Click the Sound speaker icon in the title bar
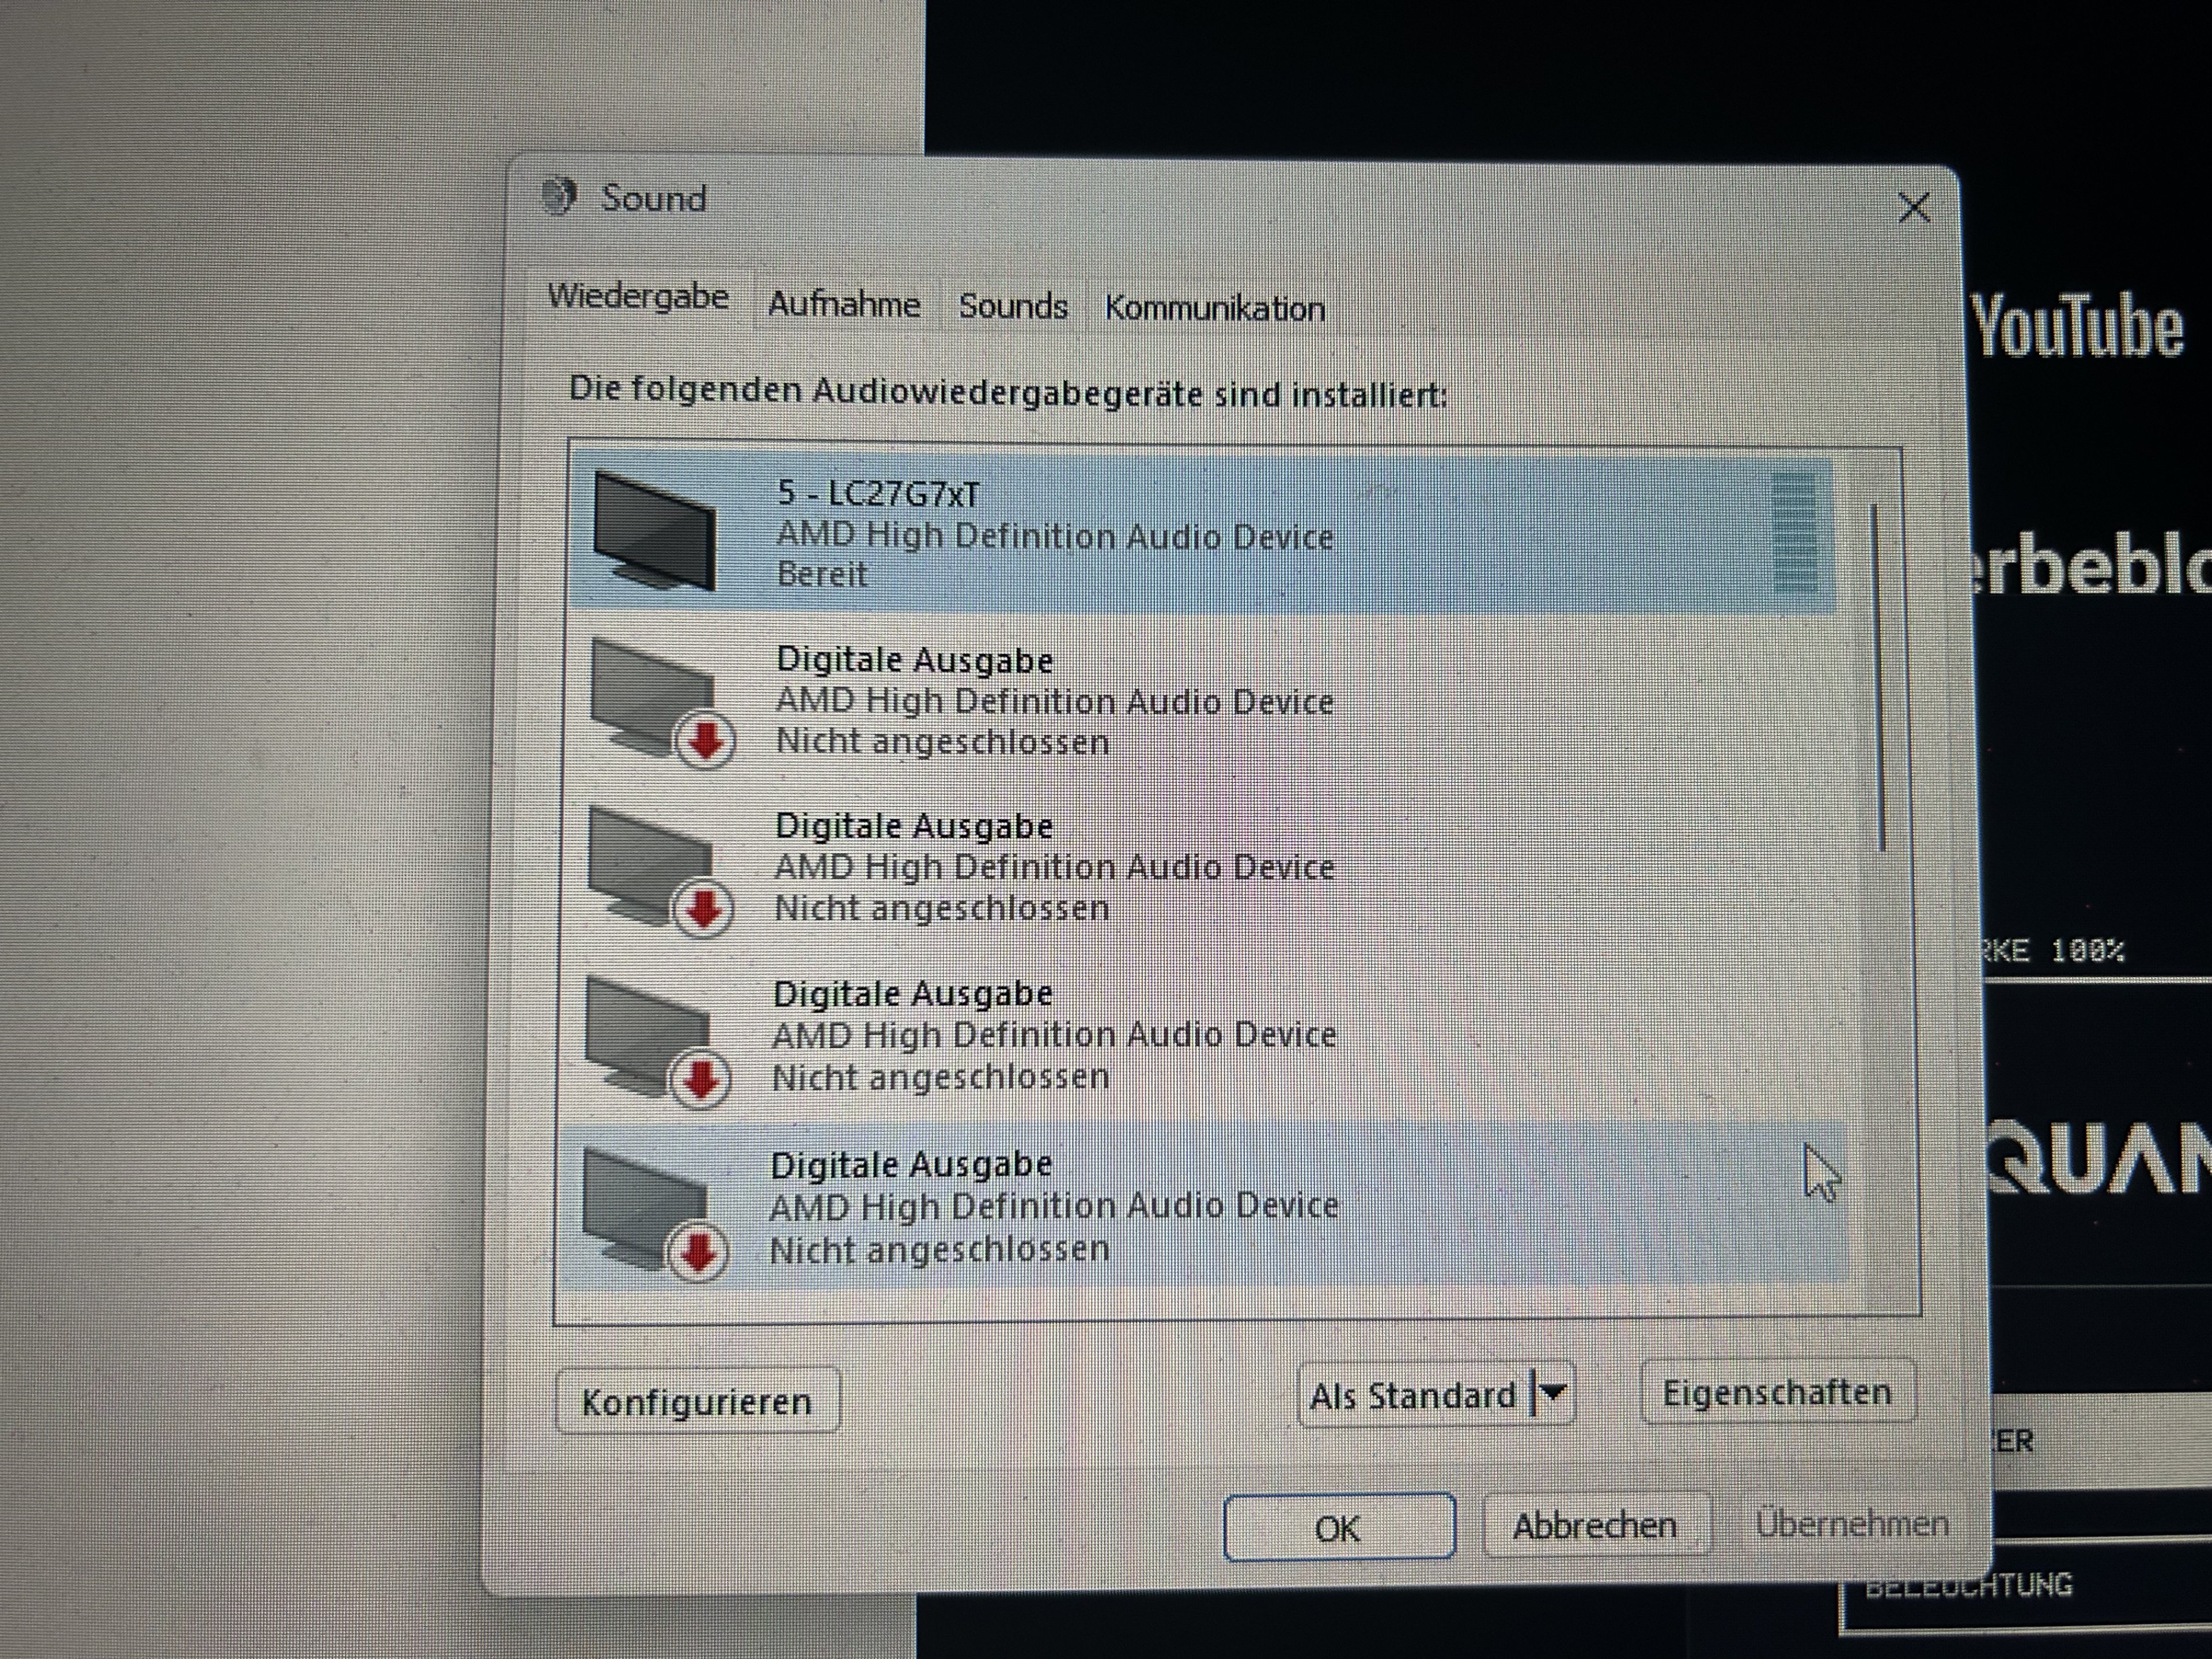The width and height of the screenshot is (2212, 1659). (x=559, y=196)
